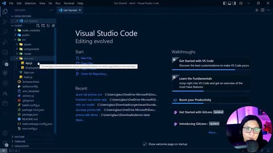Open Learn the Fundamentals walkthrough
This screenshot has width=273, height=153.
click(211, 83)
